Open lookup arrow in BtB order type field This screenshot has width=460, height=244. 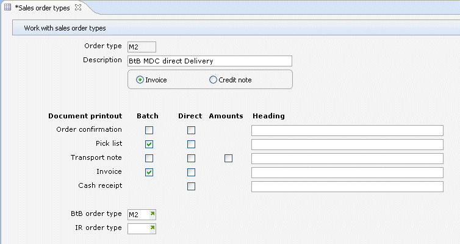(x=153, y=213)
